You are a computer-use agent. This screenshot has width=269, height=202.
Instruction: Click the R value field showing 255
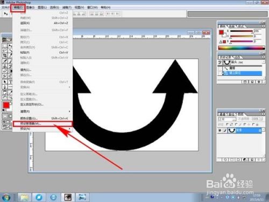pos(258,31)
